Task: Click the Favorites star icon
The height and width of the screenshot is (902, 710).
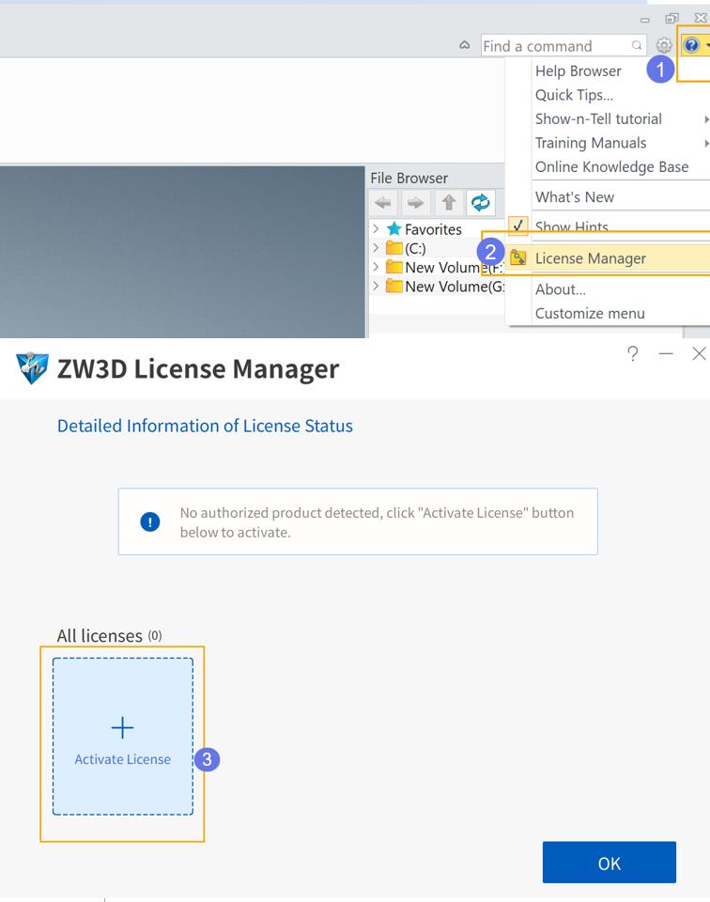Action: tap(394, 229)
